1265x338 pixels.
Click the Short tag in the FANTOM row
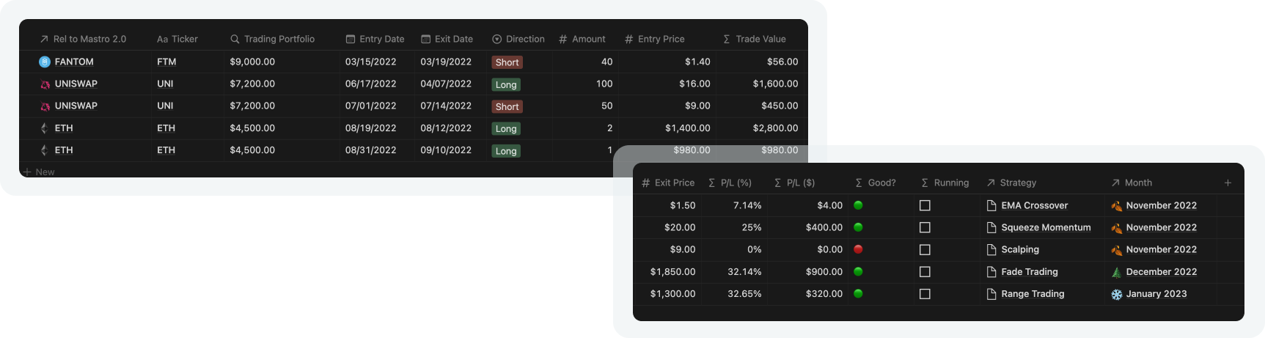(x=507, y=62)
